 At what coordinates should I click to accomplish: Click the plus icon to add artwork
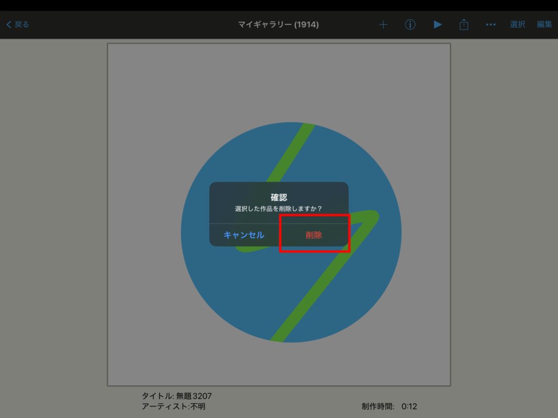[x=383, y=24]
